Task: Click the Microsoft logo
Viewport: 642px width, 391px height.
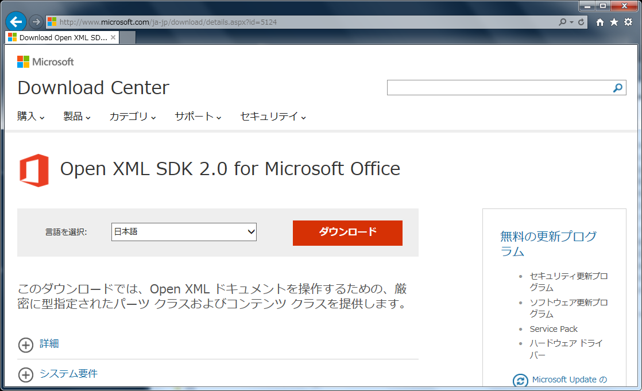Action: click(45, 61)
